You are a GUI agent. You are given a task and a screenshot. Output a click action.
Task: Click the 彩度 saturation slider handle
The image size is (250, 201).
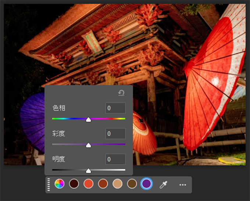(x=89, y=145)
